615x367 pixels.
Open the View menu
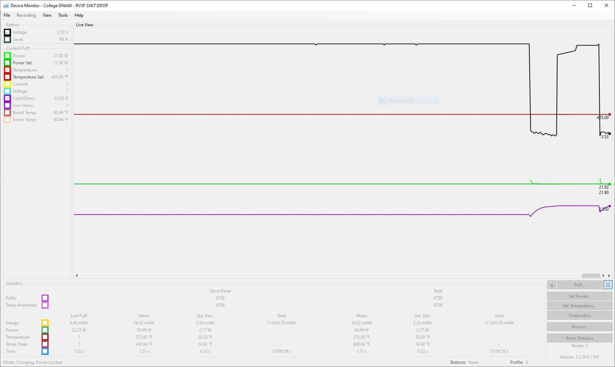coord(47,15)
